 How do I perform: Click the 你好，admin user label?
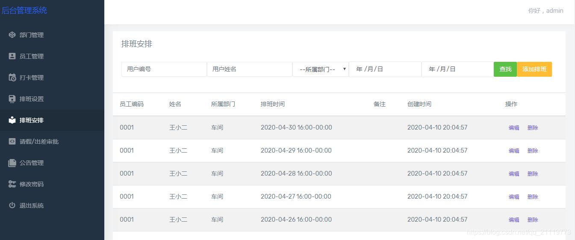pyautogui.click(x=546, y=11)
